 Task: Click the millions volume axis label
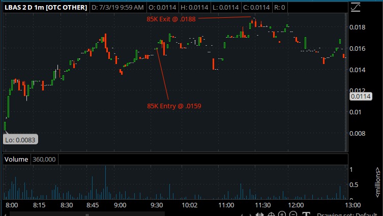pos(377,182)
